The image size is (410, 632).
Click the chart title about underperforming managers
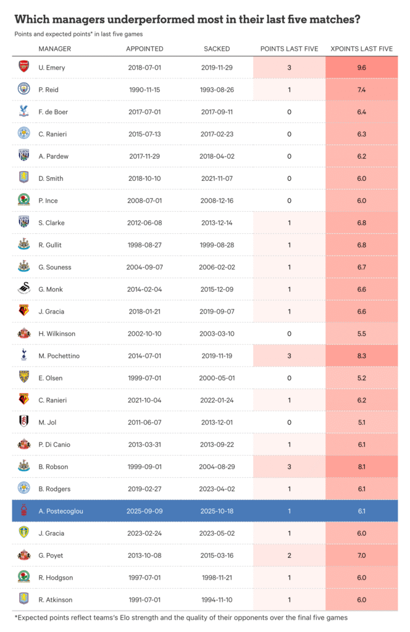coord(187,19)
